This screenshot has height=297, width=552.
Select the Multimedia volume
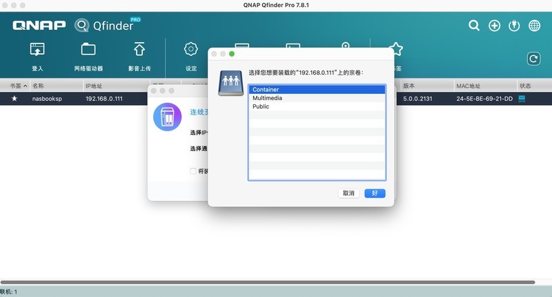(317, 98)
